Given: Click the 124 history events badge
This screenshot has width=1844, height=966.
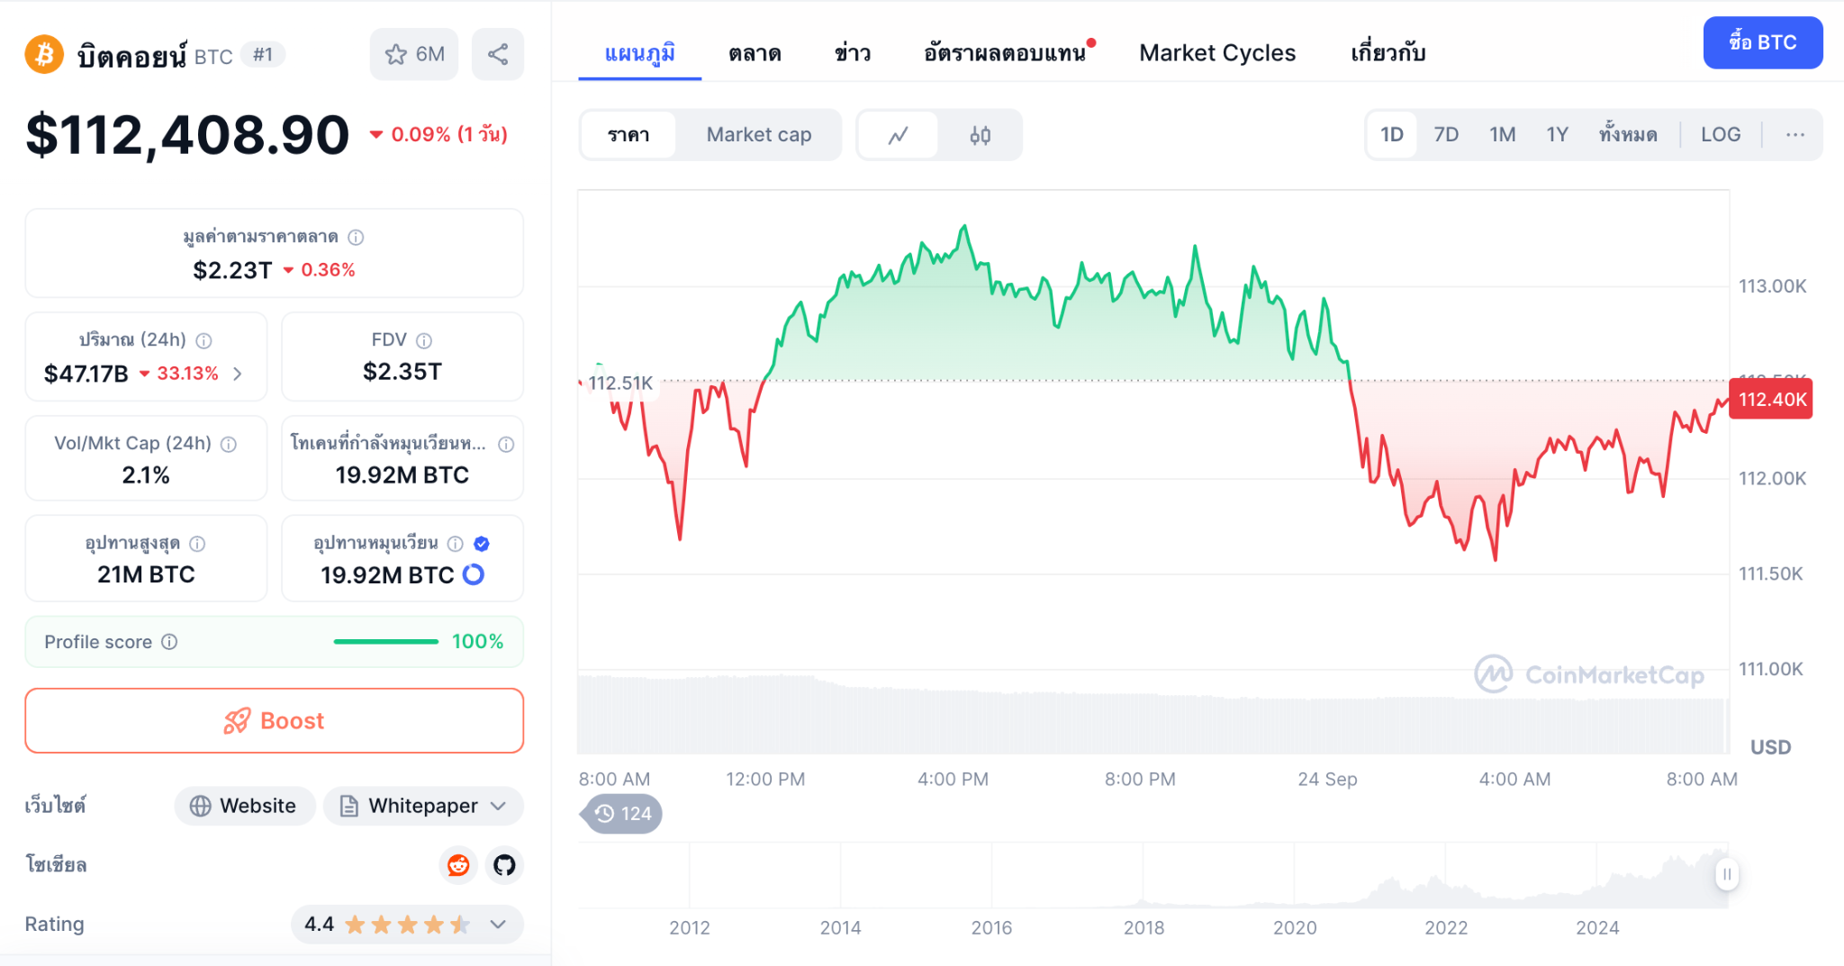Looking at the screenshot, I should 623,814.
